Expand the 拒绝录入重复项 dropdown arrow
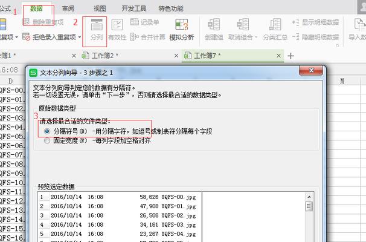Screen dimensions: 366x242 (x=80, y=37)
